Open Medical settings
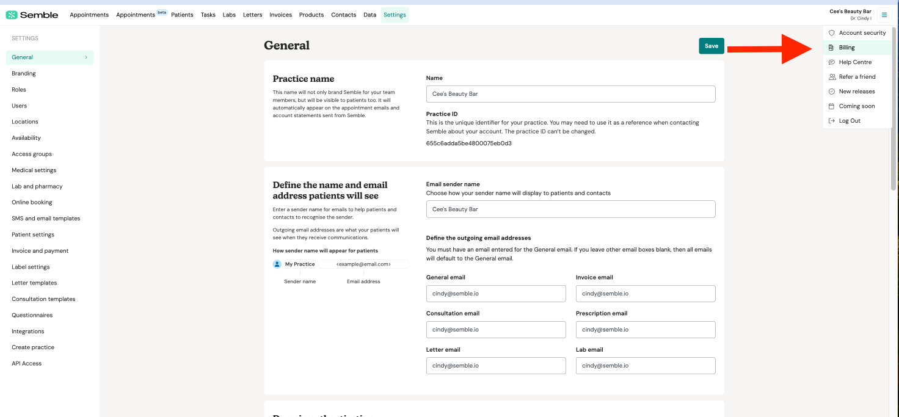The image size is (899, 417). coord(34,170)
